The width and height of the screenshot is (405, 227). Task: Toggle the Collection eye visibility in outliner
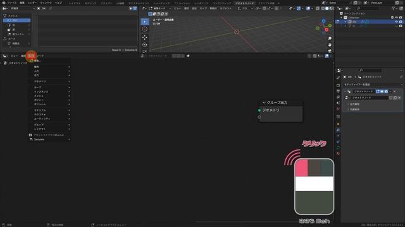point(397,18)
